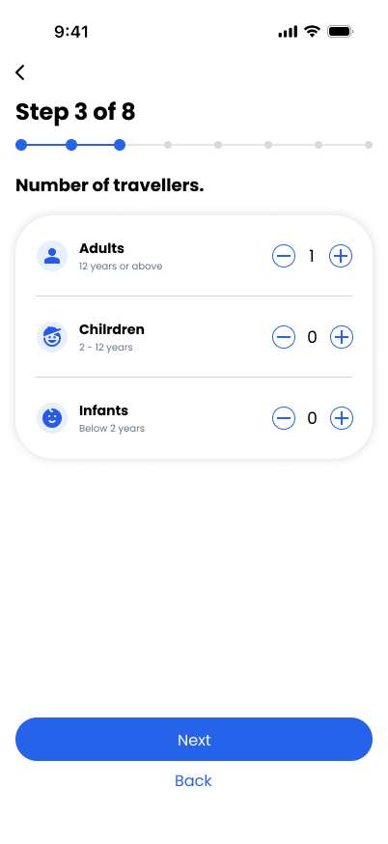Screen dimensions: 388x844
Task: Click the current third step dot
Action: click(x=120, y=145)
